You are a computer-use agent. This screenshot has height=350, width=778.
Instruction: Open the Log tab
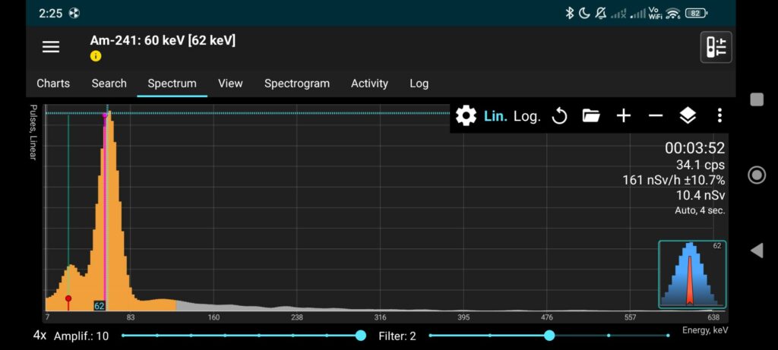click(419, 84)
